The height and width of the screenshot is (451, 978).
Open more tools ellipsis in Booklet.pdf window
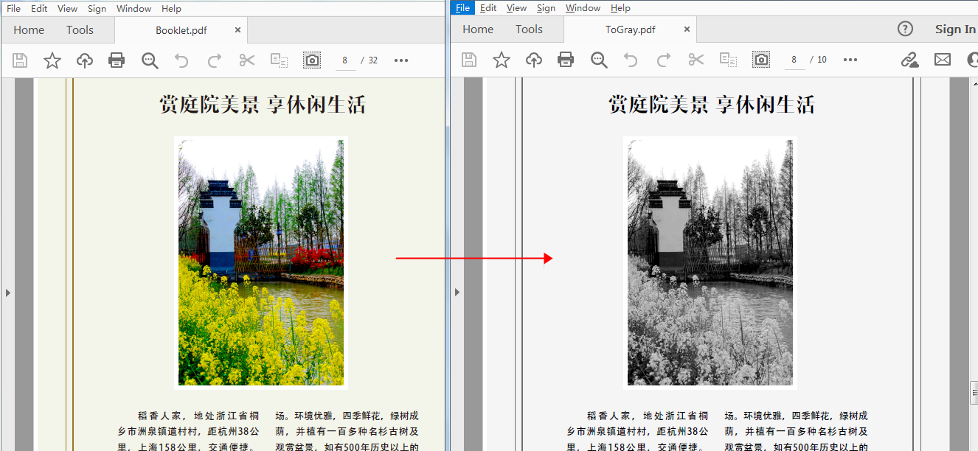(401, 60)
